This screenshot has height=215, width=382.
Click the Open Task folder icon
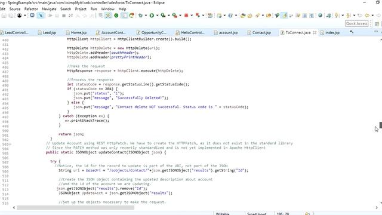point(249,16)
